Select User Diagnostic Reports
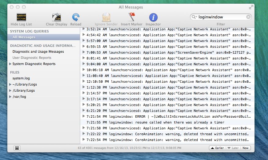The height and width of the screenshot is (160, 268). click(32, 58)
